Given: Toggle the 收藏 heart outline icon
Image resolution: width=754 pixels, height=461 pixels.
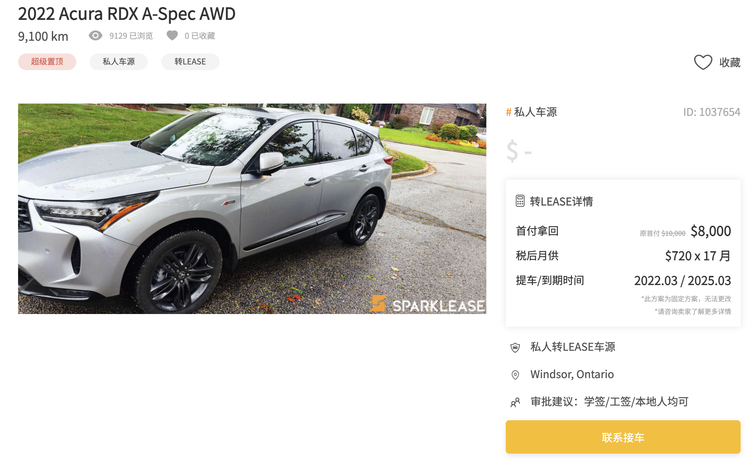Looking at the screenshot, I should click(703, 62).
